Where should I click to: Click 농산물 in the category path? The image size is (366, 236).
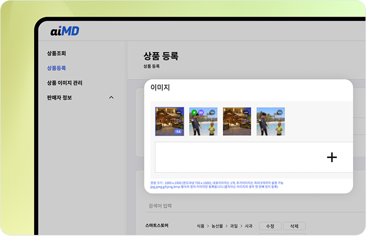pos(217,226)
